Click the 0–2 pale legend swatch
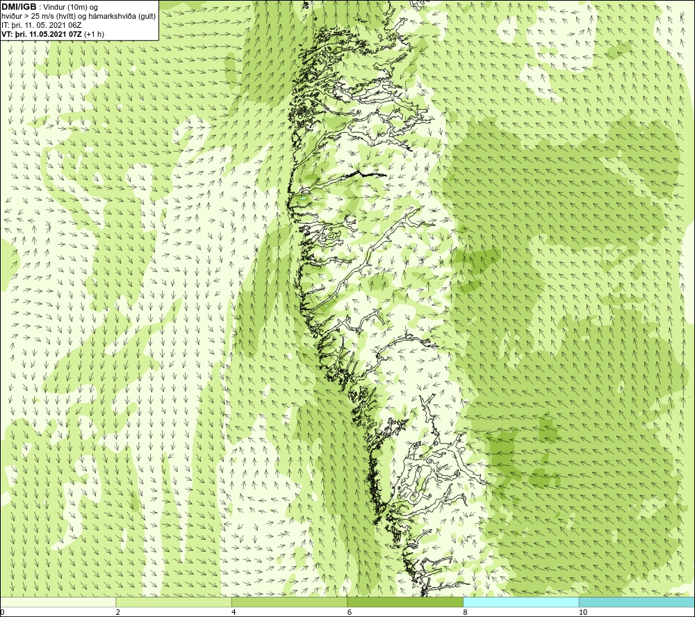The width and height of the screenshot is (695, 617). pos(58,602)
